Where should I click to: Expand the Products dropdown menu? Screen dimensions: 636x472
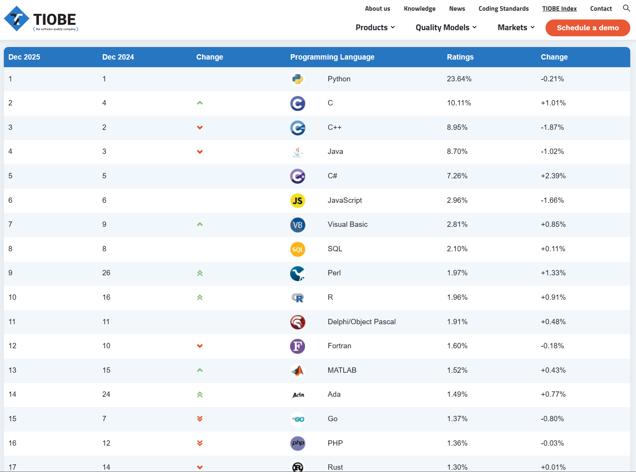375,27
